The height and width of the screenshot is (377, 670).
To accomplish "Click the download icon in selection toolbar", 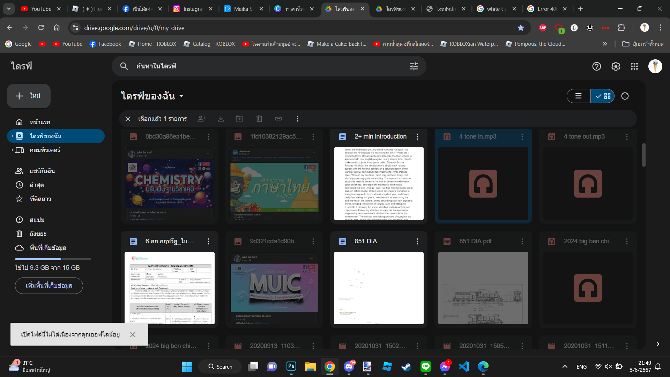I will tap(221, 119).
